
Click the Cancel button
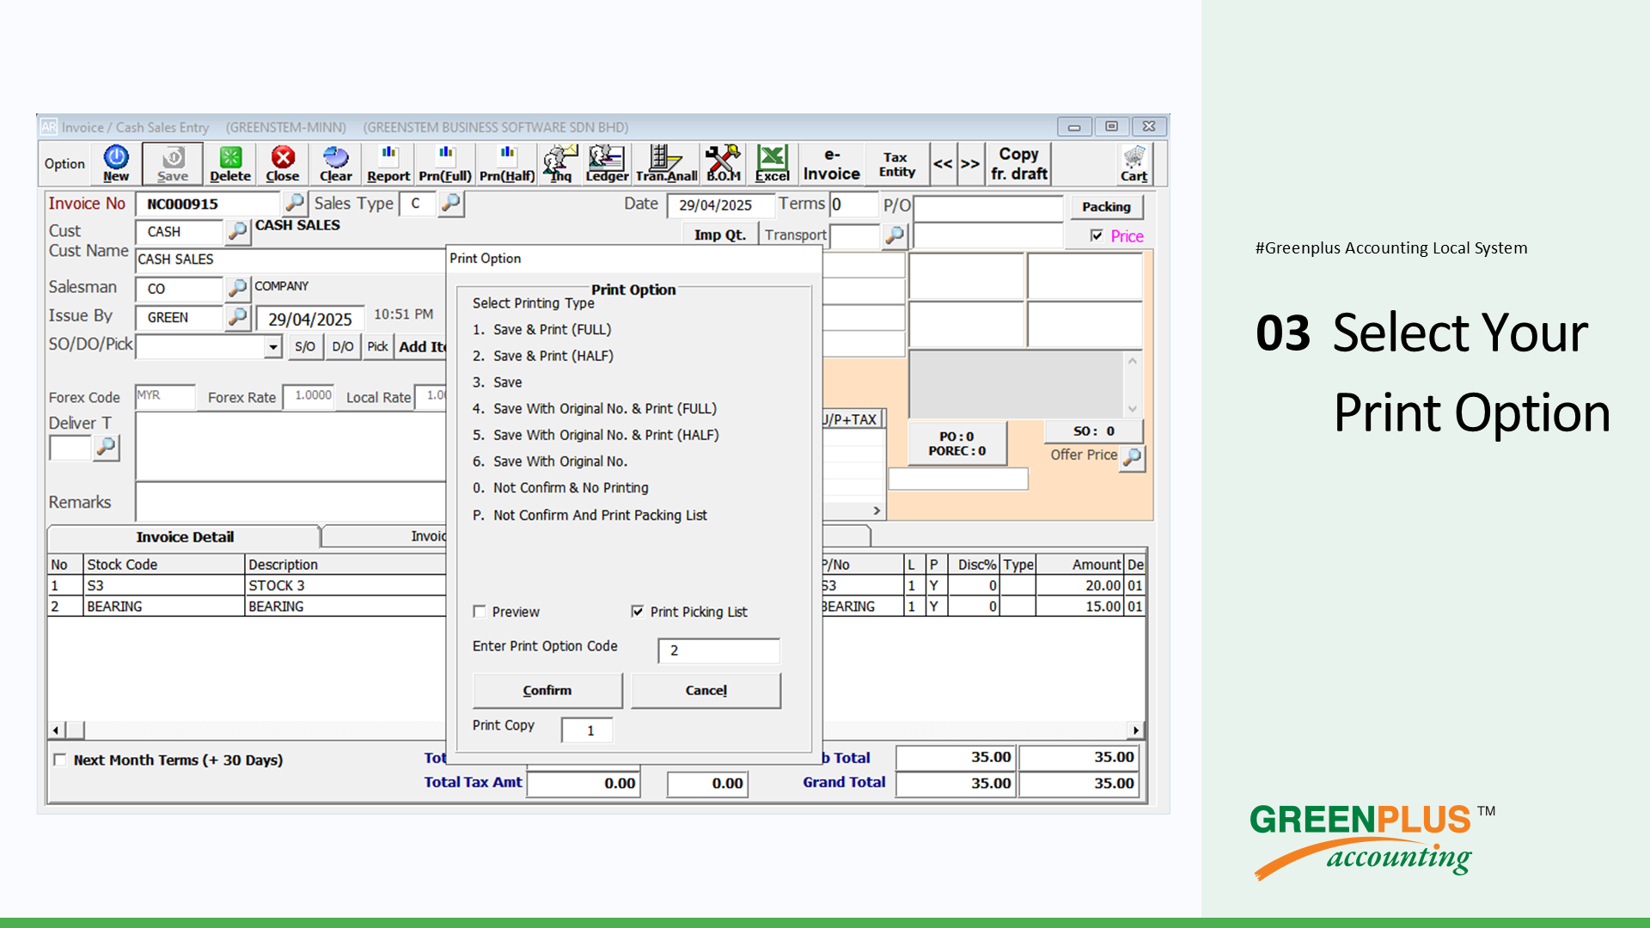(x=706, y=691)
